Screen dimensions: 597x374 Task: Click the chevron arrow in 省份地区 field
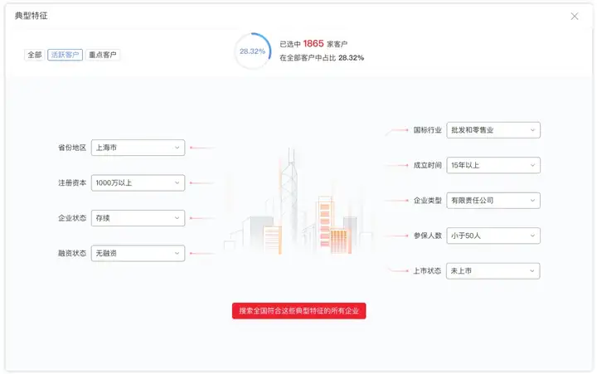coord(177,148)
